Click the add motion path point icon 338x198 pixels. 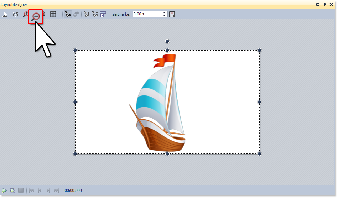[87, 14]
